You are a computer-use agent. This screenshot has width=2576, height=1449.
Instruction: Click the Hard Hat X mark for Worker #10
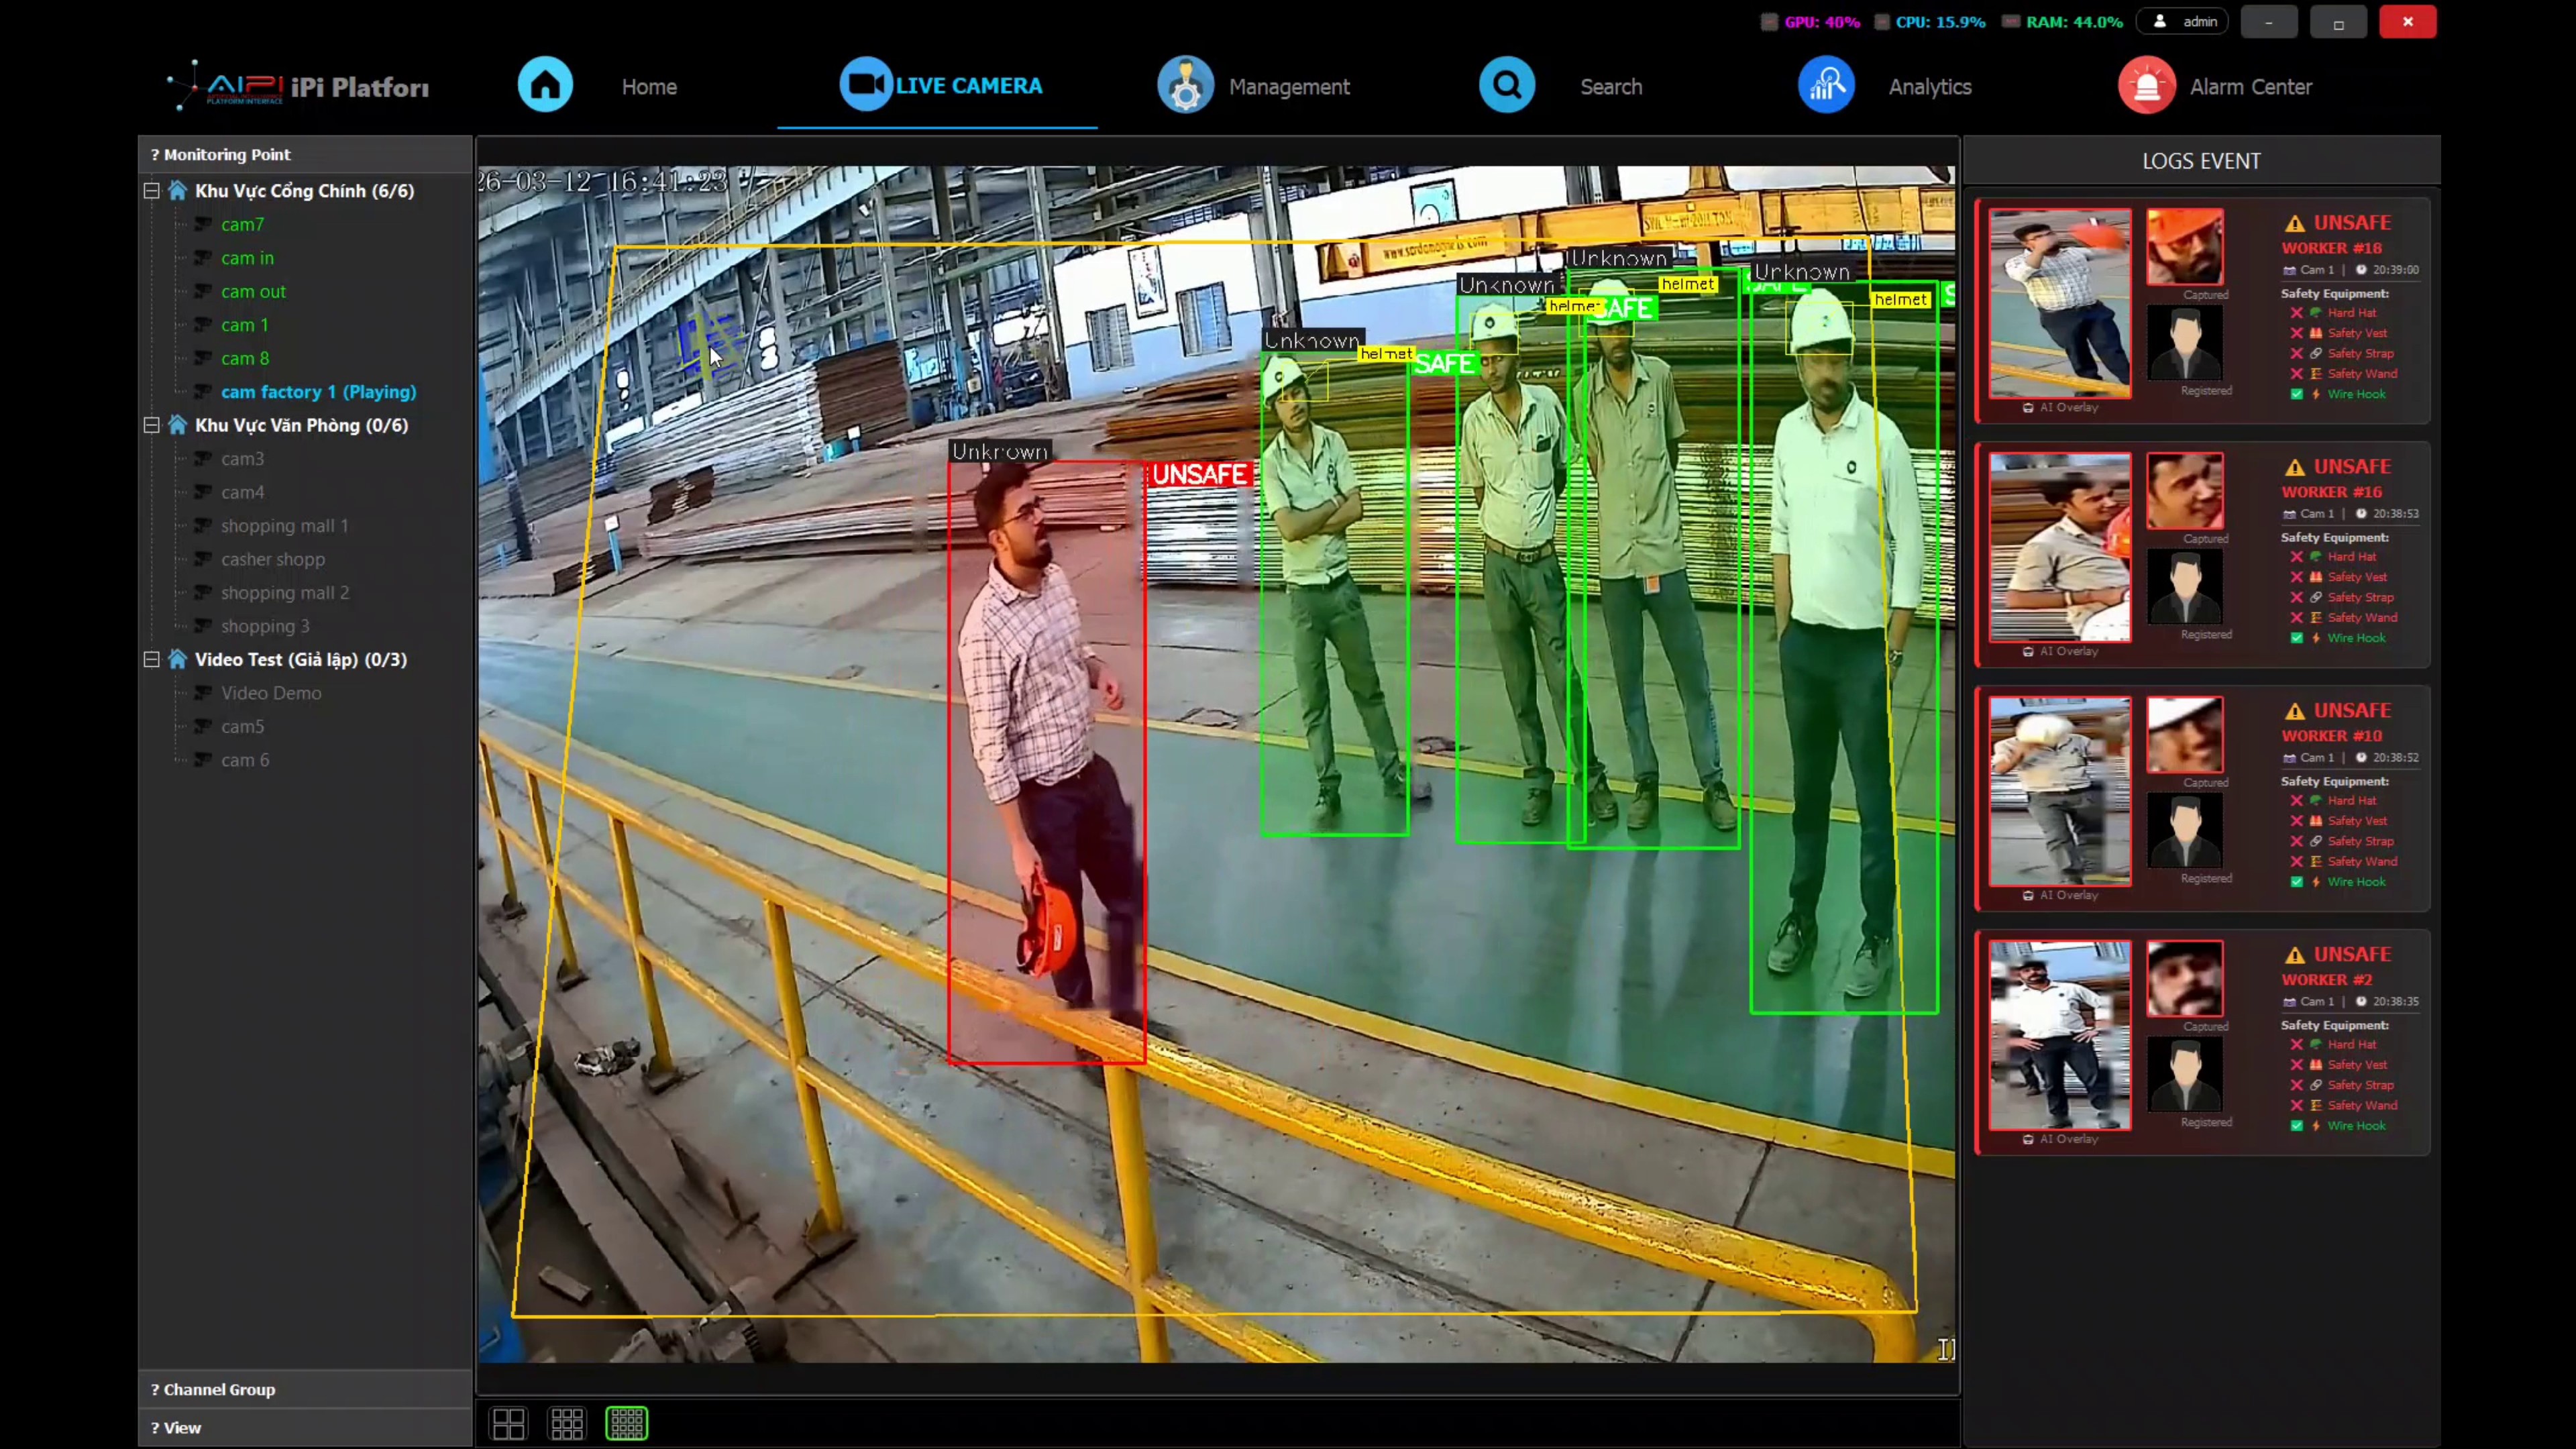2297,801
